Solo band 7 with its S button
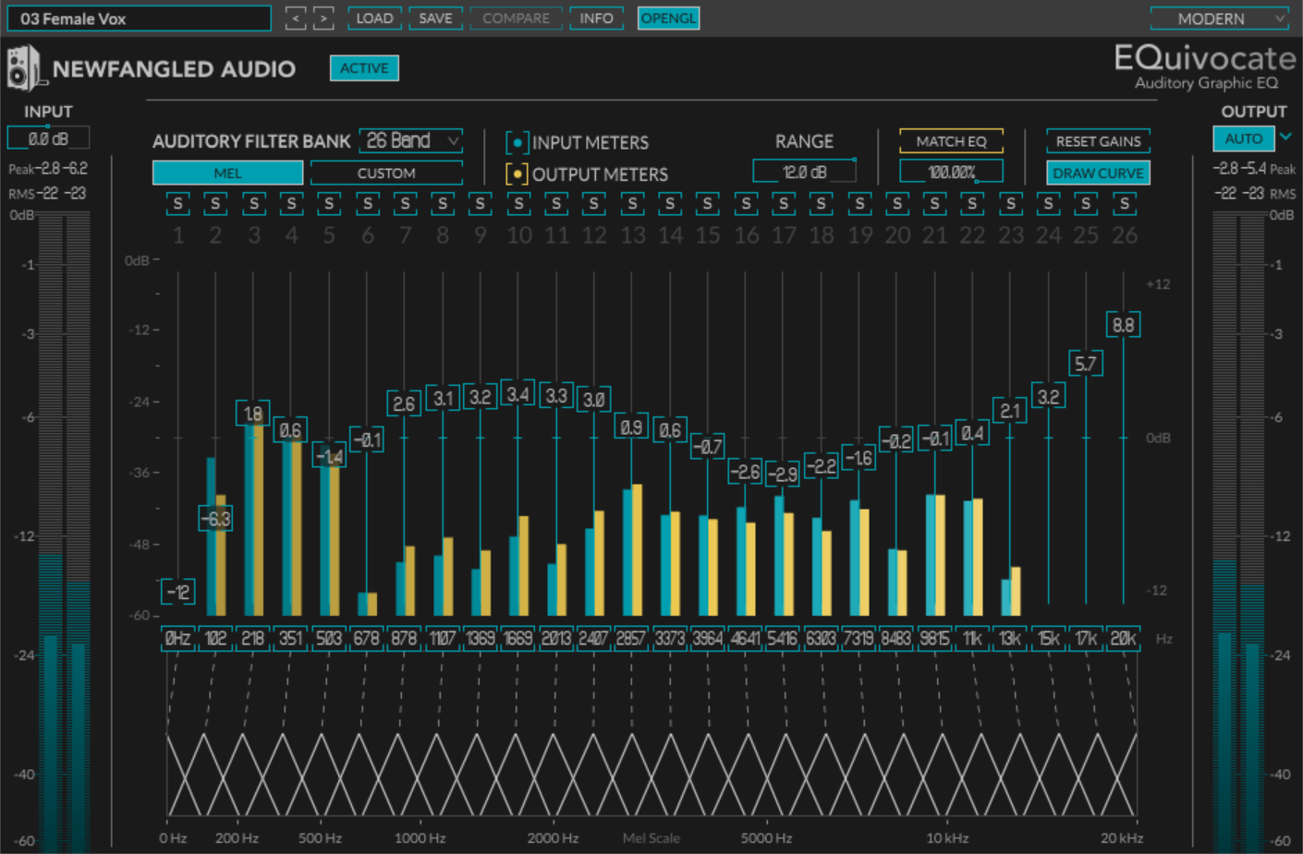The width and height of the screenshot is (1303, 854). [x=405, y=204]
